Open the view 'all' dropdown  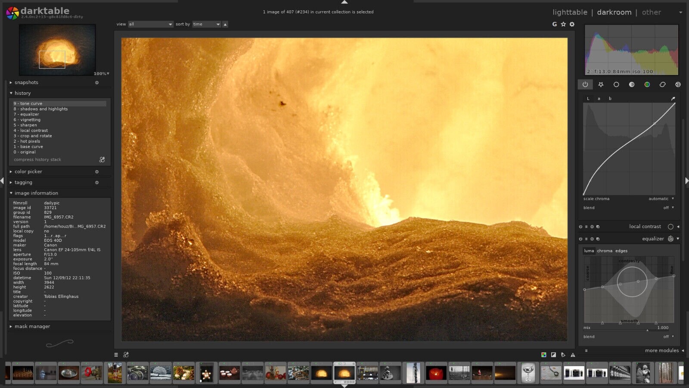tap(150, 24)
